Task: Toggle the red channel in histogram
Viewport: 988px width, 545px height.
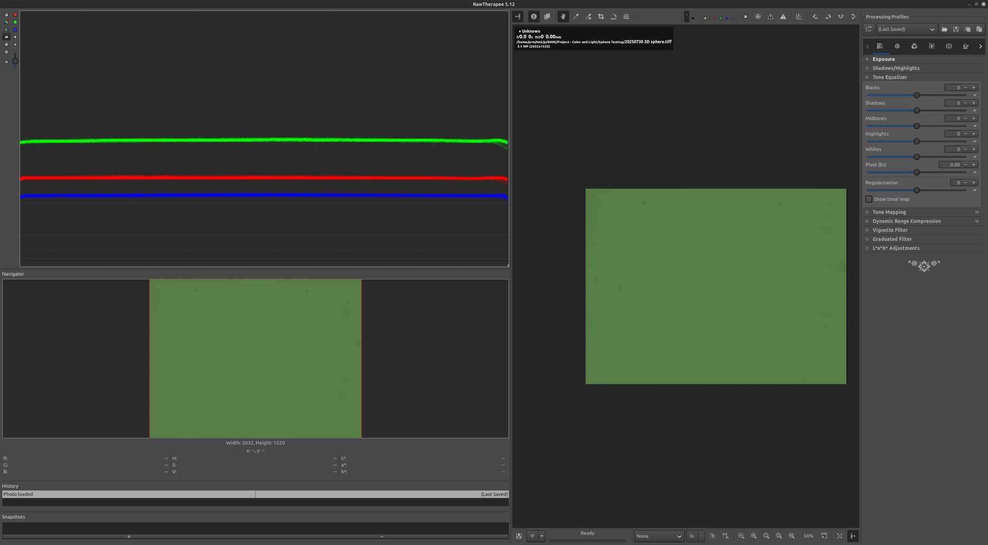Action: pyautogui.click(x=15, y=15)
